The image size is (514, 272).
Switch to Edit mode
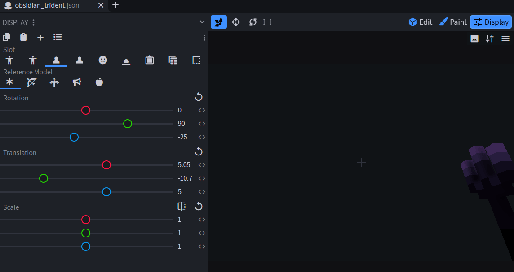[421, 22]
